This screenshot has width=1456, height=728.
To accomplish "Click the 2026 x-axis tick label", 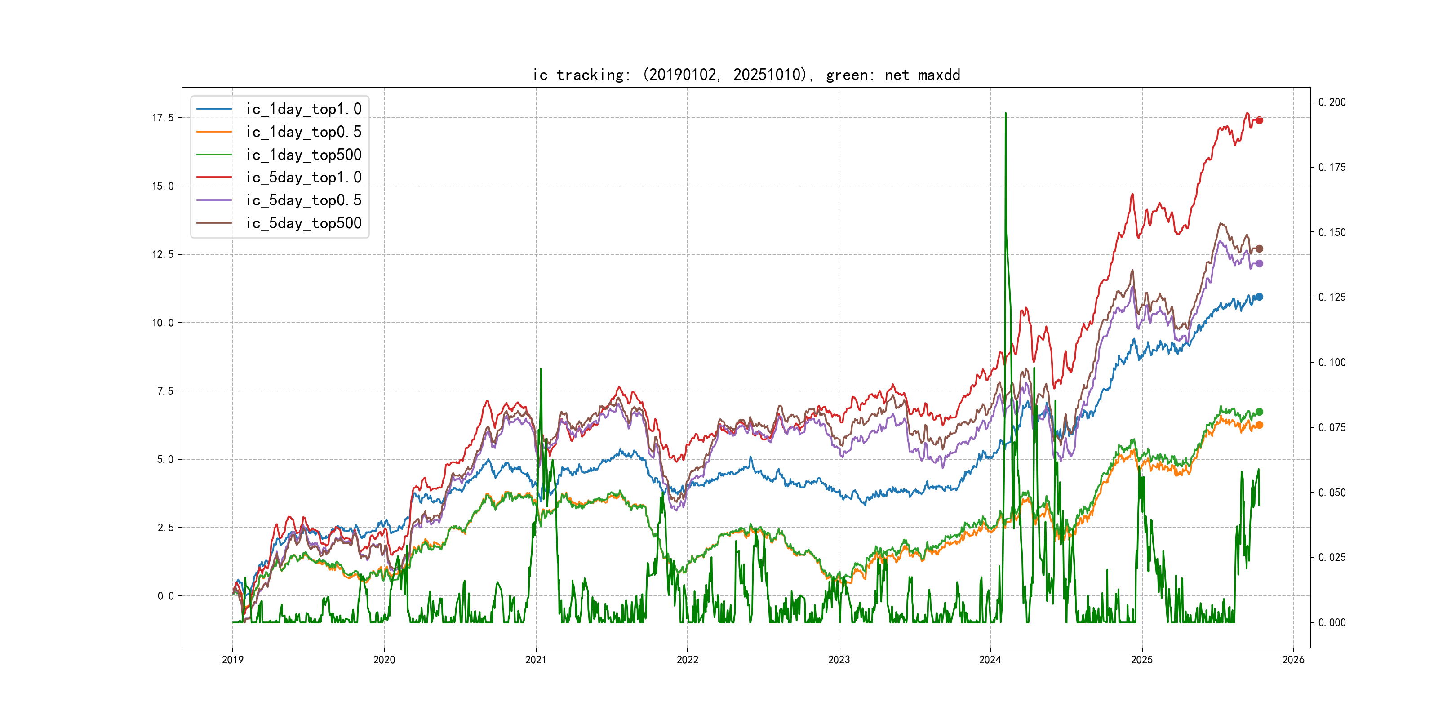I will (x=1293, y=660).
